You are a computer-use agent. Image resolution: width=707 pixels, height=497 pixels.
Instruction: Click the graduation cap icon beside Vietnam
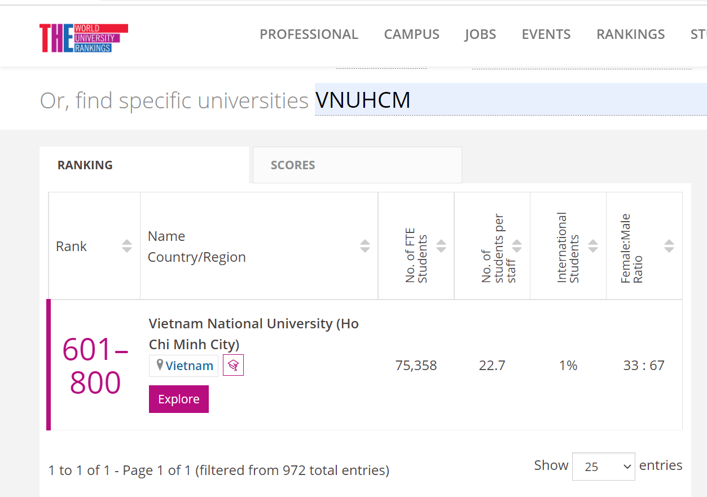click(233, 366)
